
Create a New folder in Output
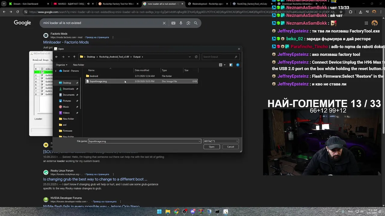pos(79,65)
